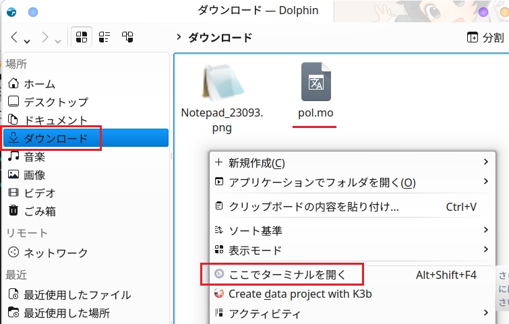Switch to compact view mode
509x324 pixels.
pos(104,38)
